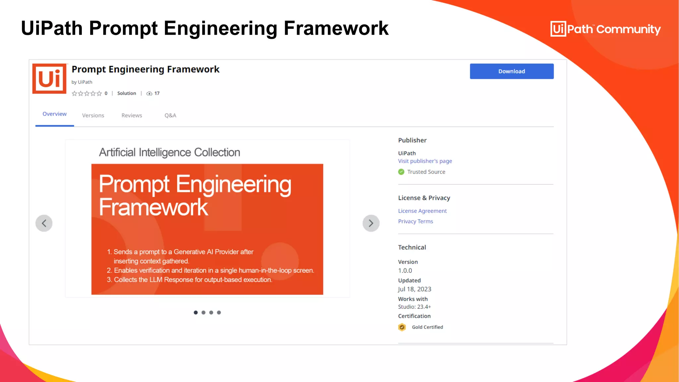Click the download count cloud icon

[x=150, y=94]
